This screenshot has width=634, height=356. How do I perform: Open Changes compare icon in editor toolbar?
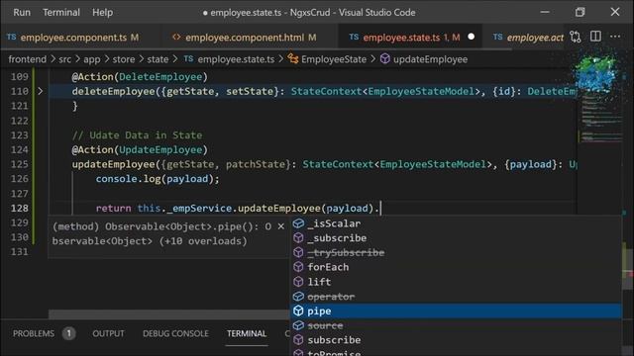coord(576,37)
